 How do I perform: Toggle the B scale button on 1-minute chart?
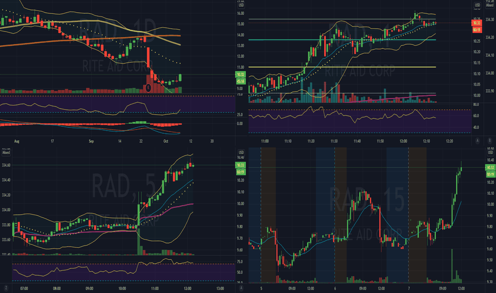pos(490,141)
